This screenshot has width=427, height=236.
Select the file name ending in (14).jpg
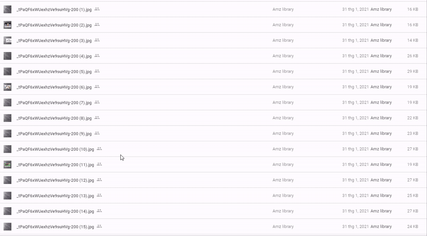[55, 211]
